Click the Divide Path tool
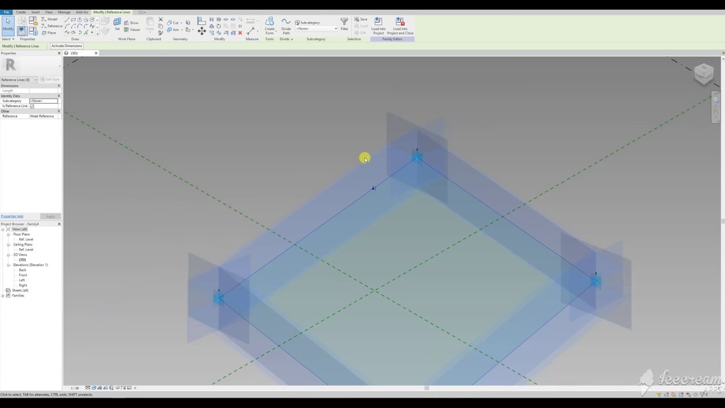 (x=286, y=25)
